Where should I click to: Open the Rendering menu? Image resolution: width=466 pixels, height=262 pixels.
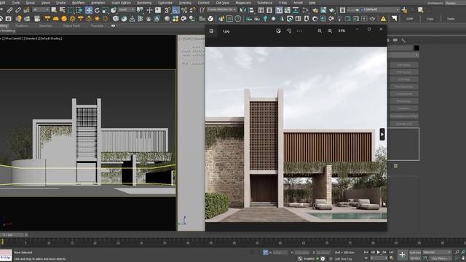(x=144, y=3)
